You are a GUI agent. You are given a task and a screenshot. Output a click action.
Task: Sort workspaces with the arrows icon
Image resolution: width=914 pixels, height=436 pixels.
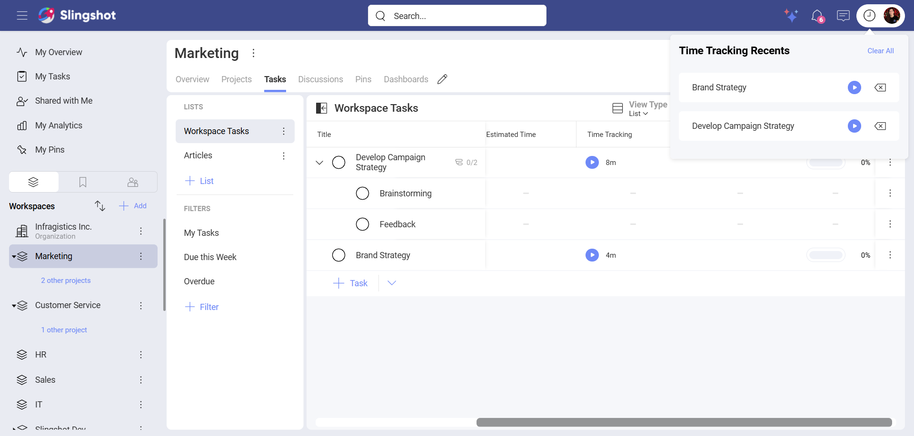click(100, 206)
